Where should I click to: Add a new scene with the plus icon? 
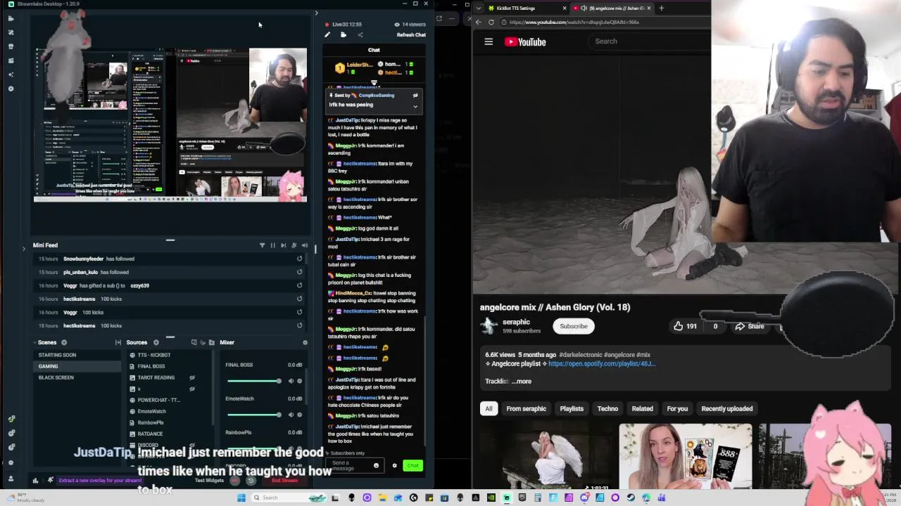(x=64, y=342)
